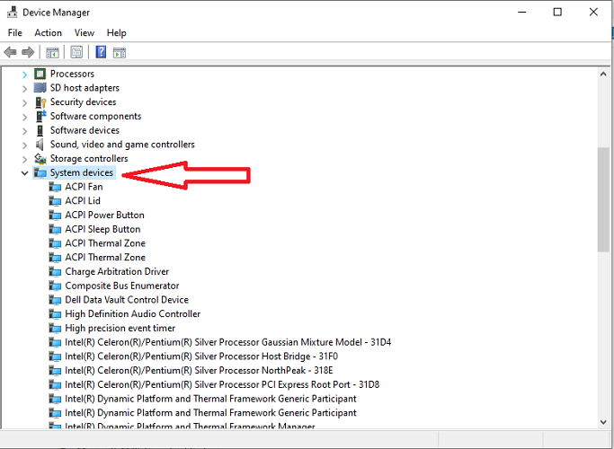Viewport: 614px width, 449px height.
Task: Click the vertical scrollbar thumb
Action: pos(603,199)
